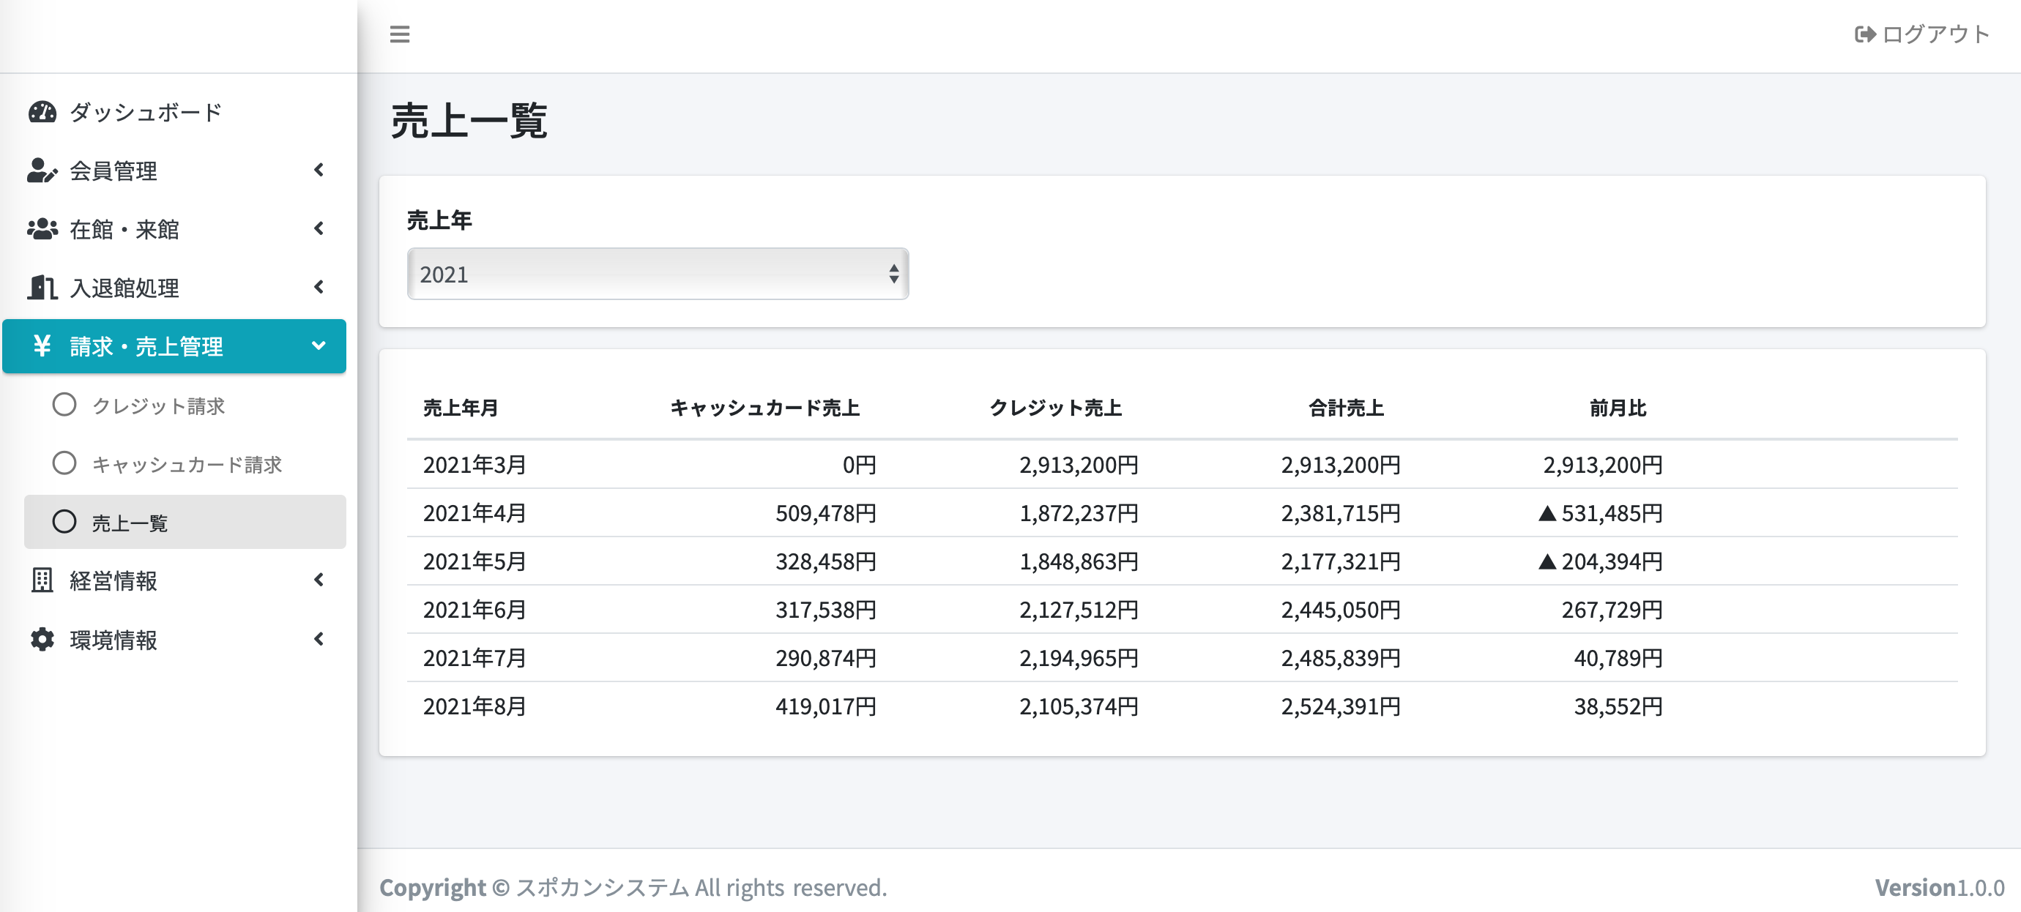
Task: Click the circle icon beside 売上一覧
Action: [x=64, y=521]
